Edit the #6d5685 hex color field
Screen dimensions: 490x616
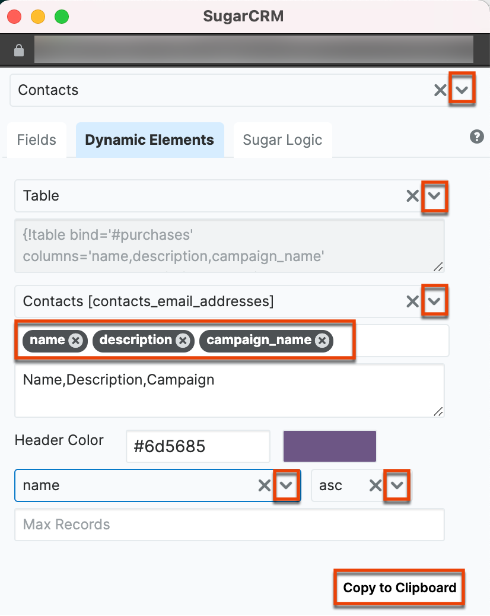coord(198,446)
